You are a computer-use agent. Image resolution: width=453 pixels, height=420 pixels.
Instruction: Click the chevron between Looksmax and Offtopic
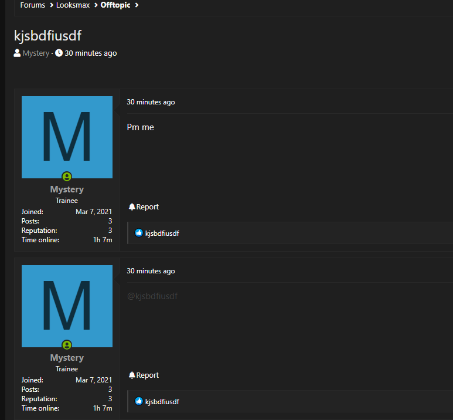[96, 5]
